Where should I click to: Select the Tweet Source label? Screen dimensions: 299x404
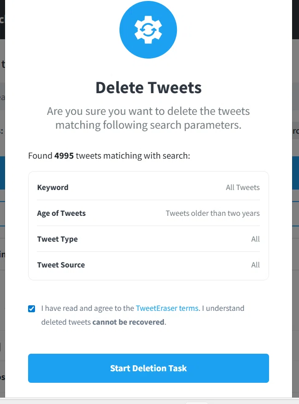point(61,265)
